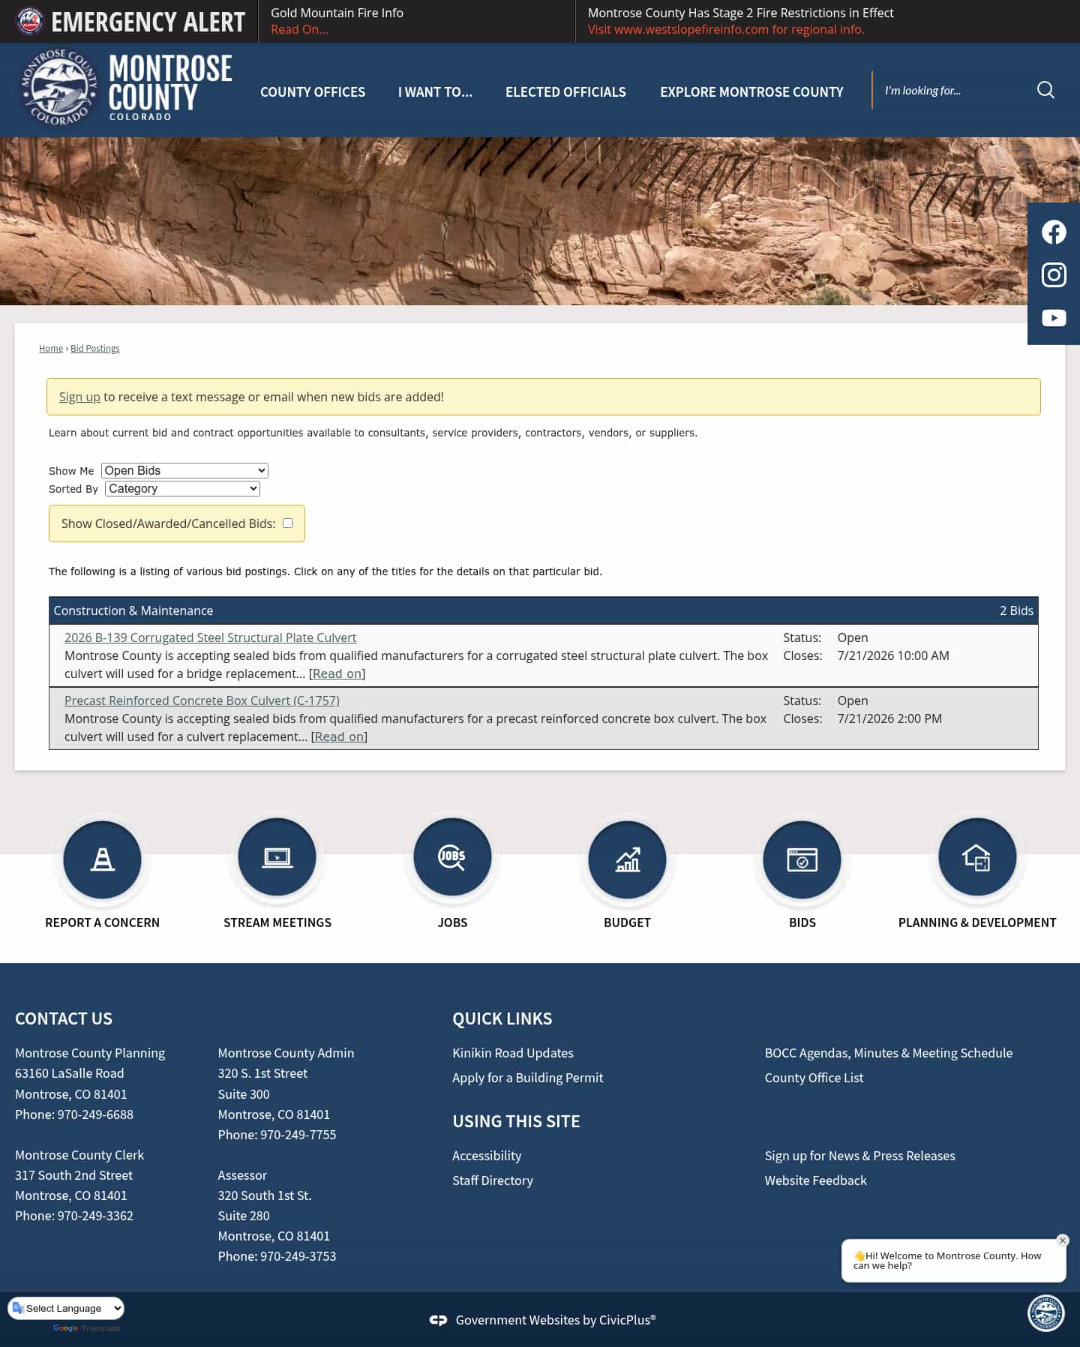Click the Emergency Alert badge icon
Viewport: 1080px width, 1347px height.
click(30, 21)
